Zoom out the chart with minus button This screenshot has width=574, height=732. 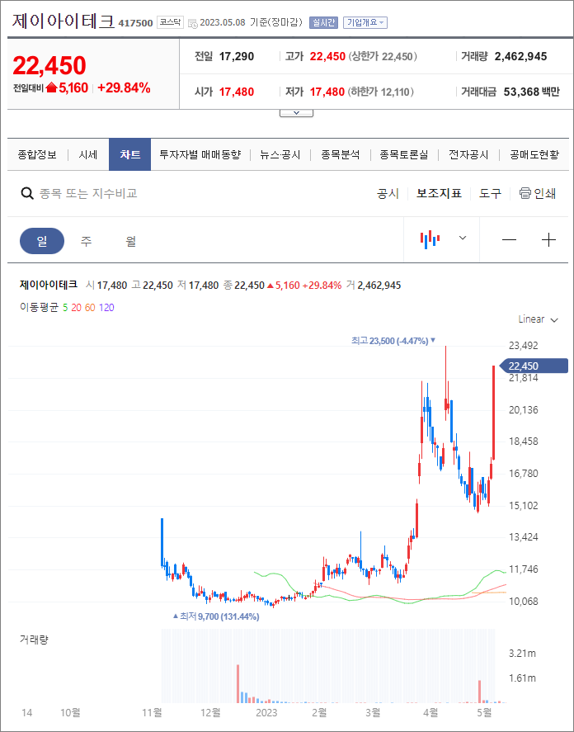[x=509, y=240]
